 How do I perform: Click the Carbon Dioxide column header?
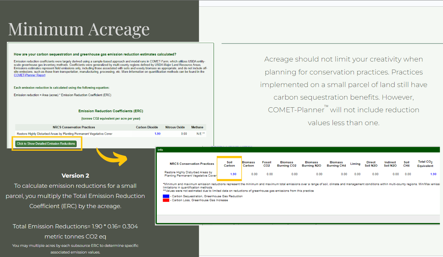[147, 127]
